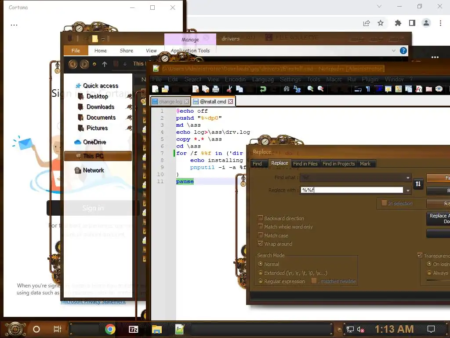Open the change.log document tab
Image resolution: width=450 pixels, height=338 pixels.
point(171,102)
